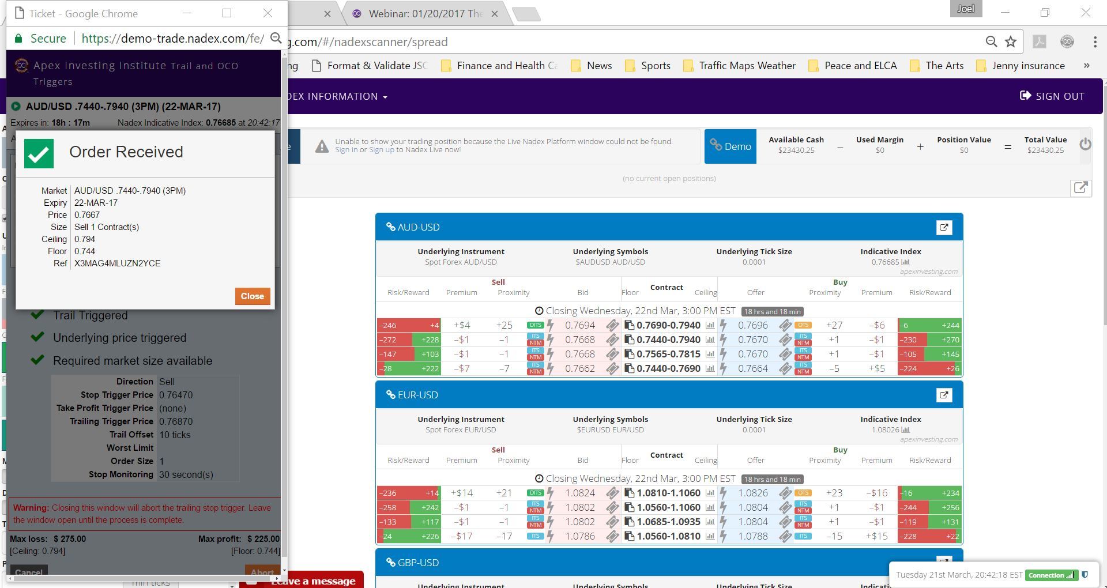Close the Order Received dialog

(x=252, y=296)
